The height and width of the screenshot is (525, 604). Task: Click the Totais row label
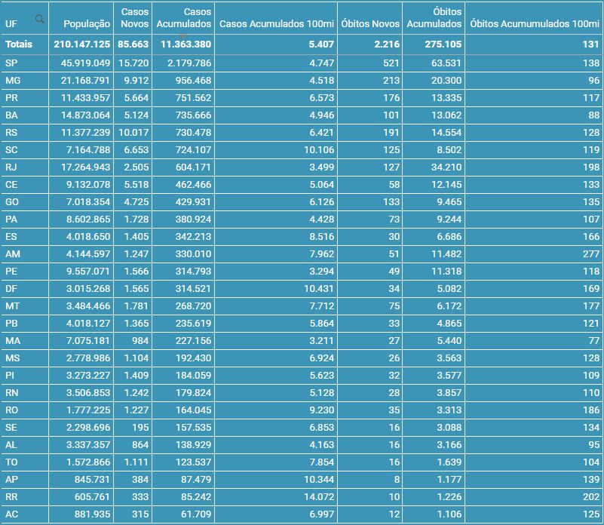(19, 45)
